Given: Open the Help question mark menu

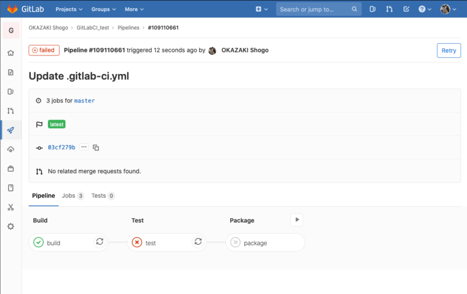Looking at the screenshot, I should tap(425, 9).
